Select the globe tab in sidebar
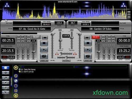 click(x=6, y=88)
